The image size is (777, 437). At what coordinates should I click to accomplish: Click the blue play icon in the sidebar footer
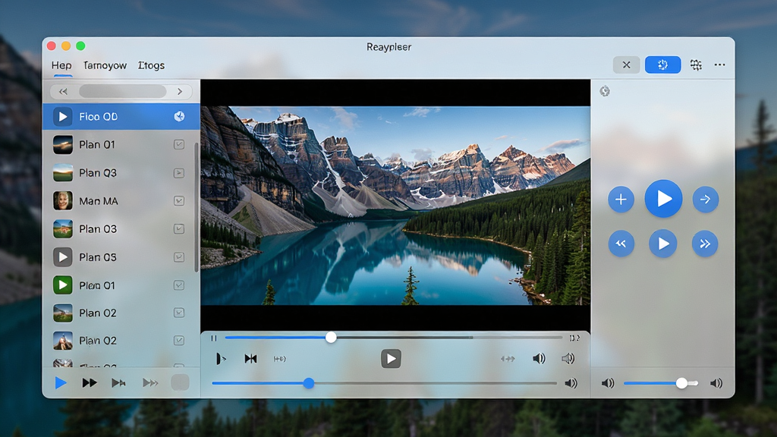click(x=61, y=382)
